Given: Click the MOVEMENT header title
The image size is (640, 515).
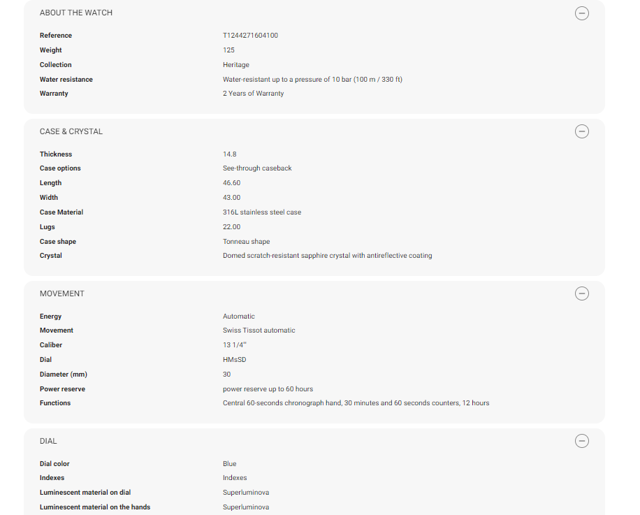Looking at the screenshot, I should point(62,293).
